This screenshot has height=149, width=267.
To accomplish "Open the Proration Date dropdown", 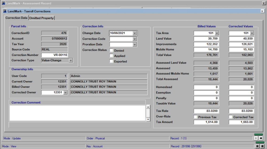I will [x=135, y=44].
